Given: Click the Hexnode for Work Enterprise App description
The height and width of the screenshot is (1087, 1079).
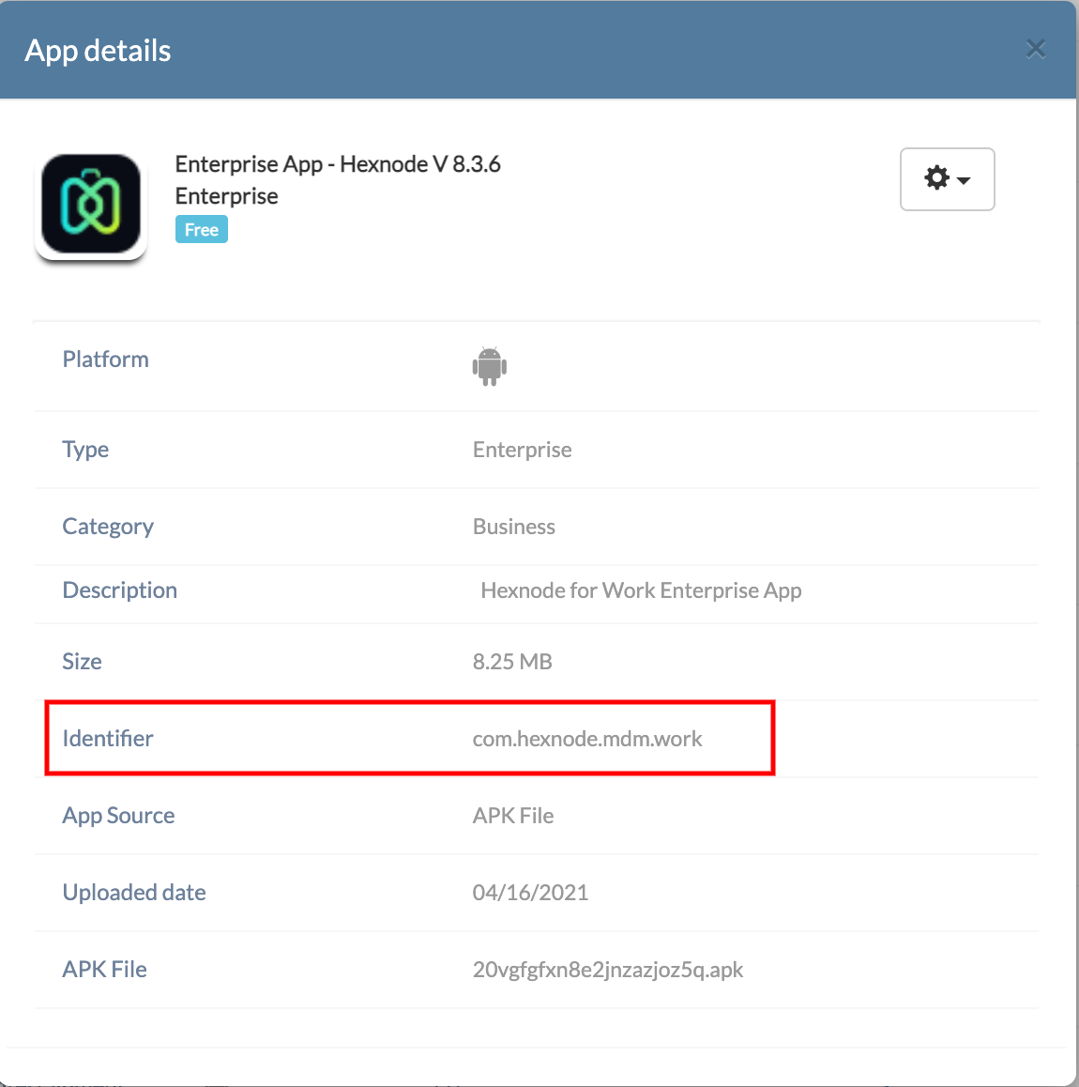Looking at the screenshot, I should click(641, 589).
